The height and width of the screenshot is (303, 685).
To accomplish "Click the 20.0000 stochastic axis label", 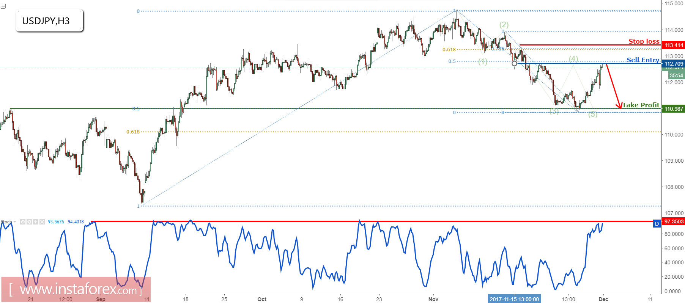I will pos(674,277).
